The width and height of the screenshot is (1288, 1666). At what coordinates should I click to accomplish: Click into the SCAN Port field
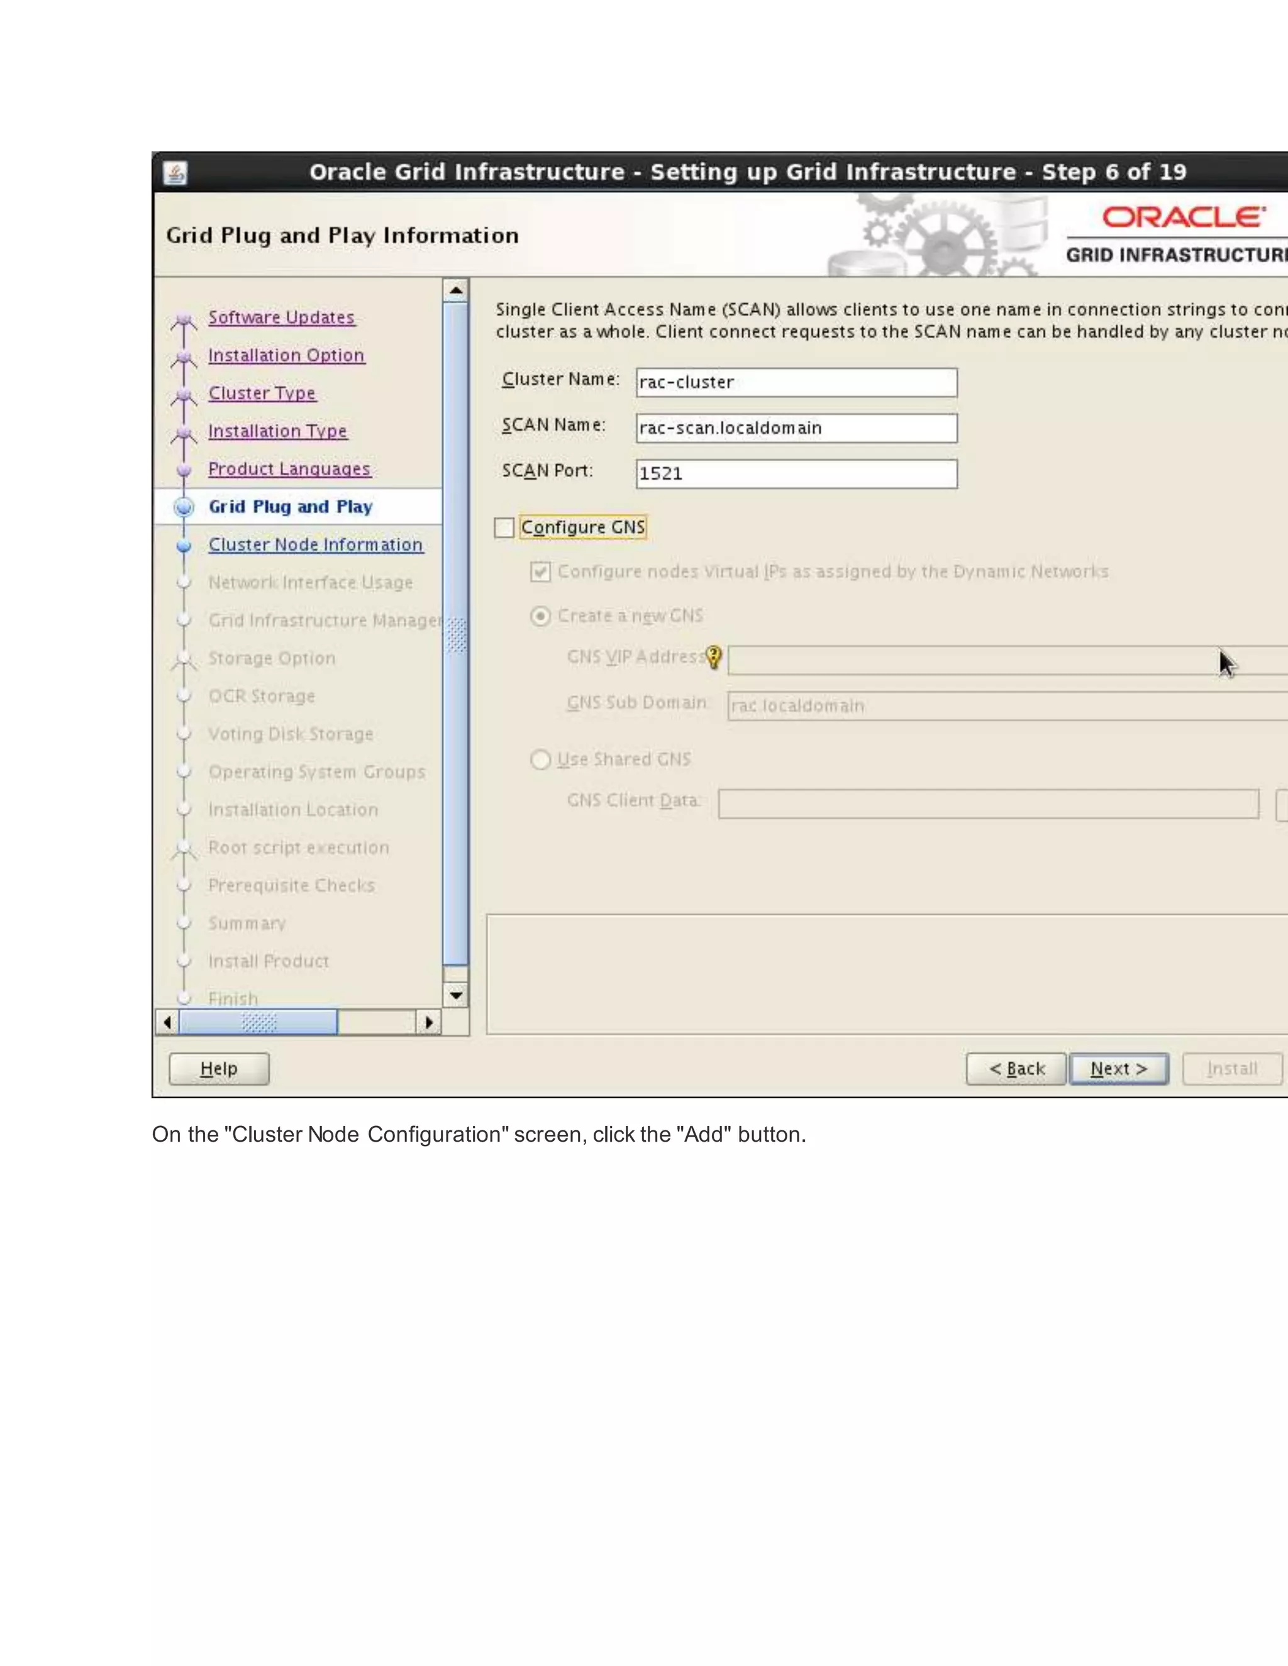click(x=797, y=474)
